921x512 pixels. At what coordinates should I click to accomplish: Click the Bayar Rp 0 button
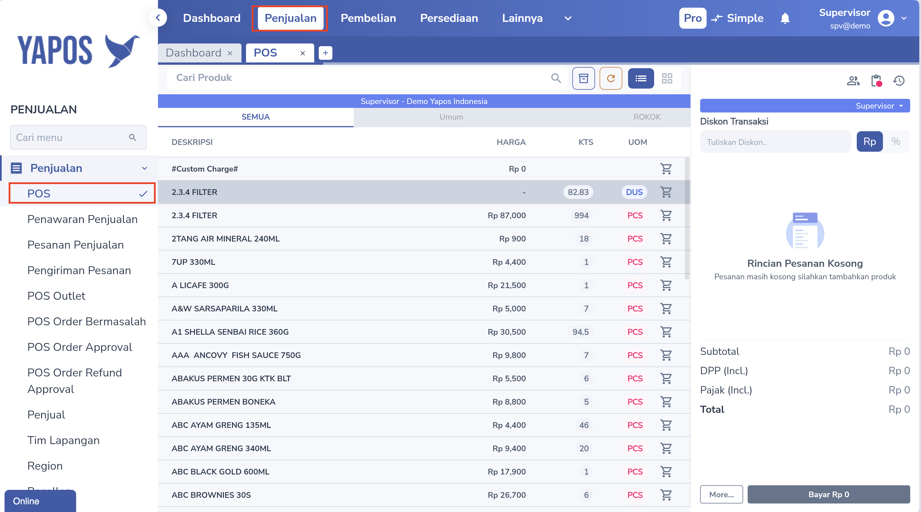pos(828,494)
